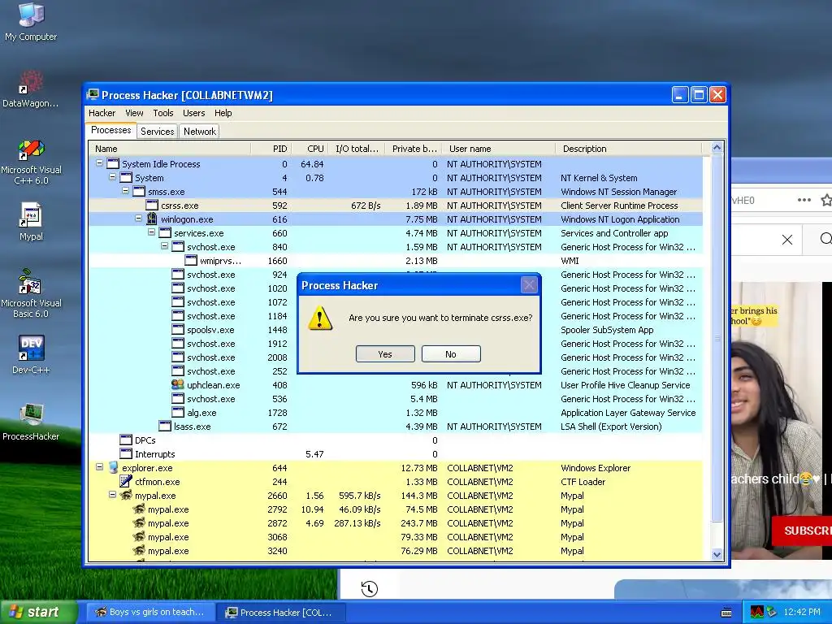Click the history clock icon in browser
The image size is (832, 624).
pyautogui.click(x=370, y=588)
